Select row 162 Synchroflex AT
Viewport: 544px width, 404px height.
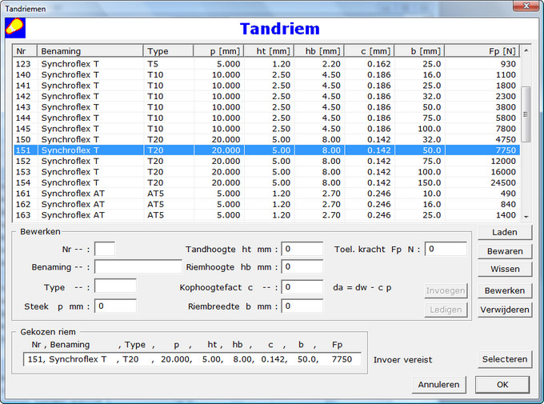point(266,204)
